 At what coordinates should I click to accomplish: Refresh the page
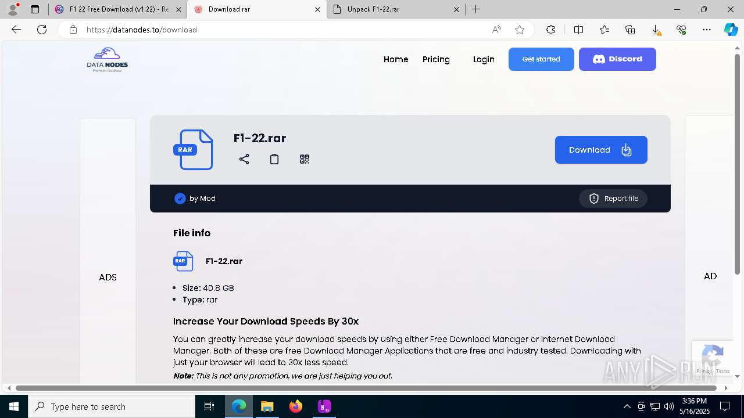tap(42, 30)
